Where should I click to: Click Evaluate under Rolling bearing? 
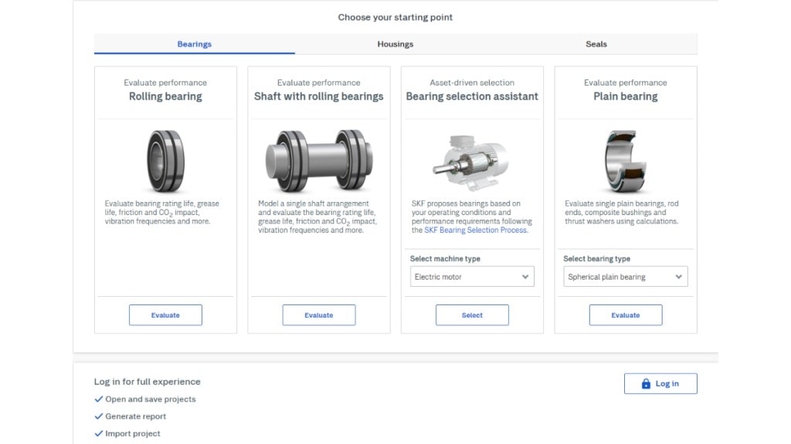(x=165, y=314)
